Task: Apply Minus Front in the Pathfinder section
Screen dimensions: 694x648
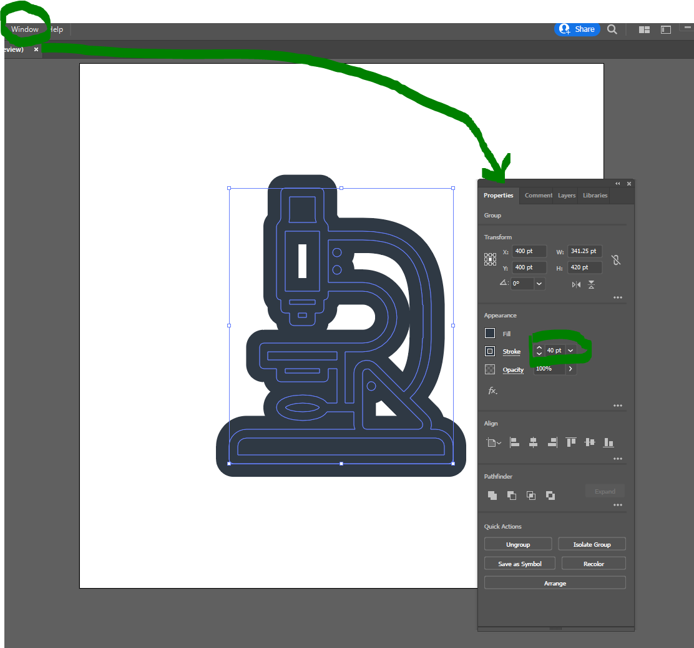Action: click(511, 495)
